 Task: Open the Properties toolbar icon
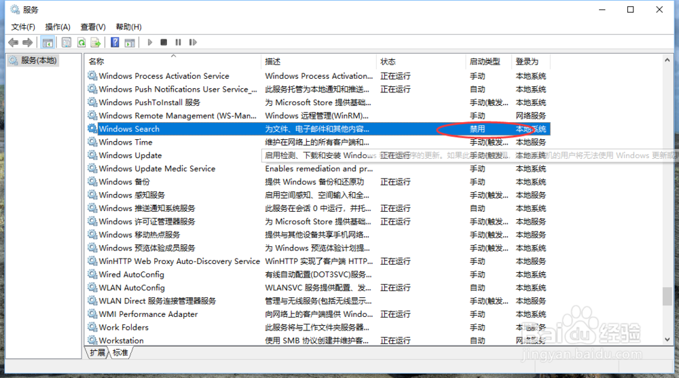(67, 43)
